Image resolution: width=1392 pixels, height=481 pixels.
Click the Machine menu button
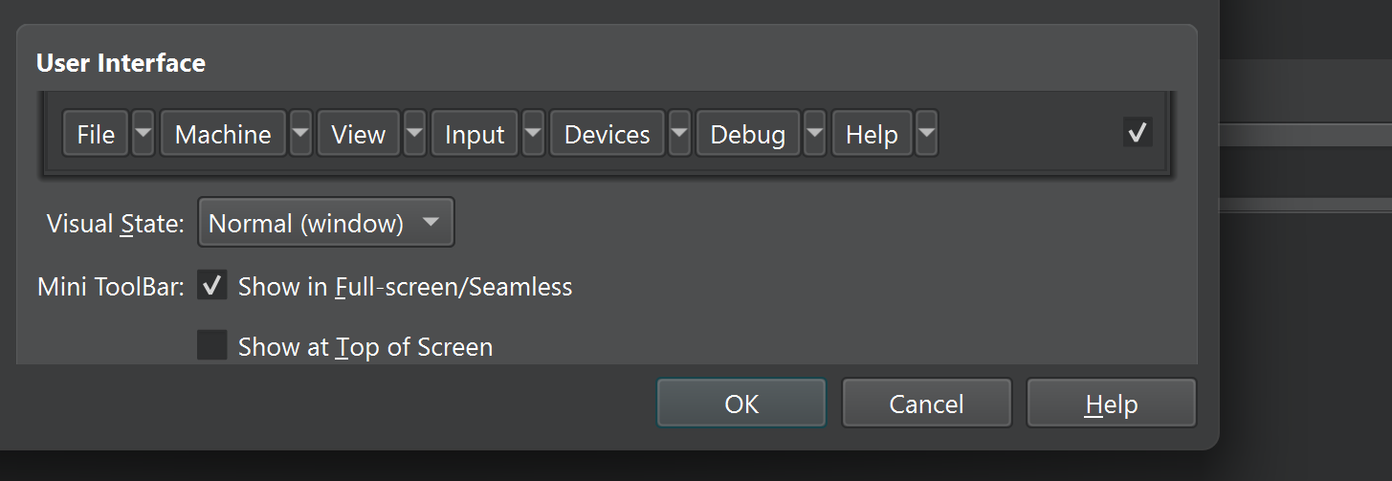pyautogui.click(x=223, y=134)
